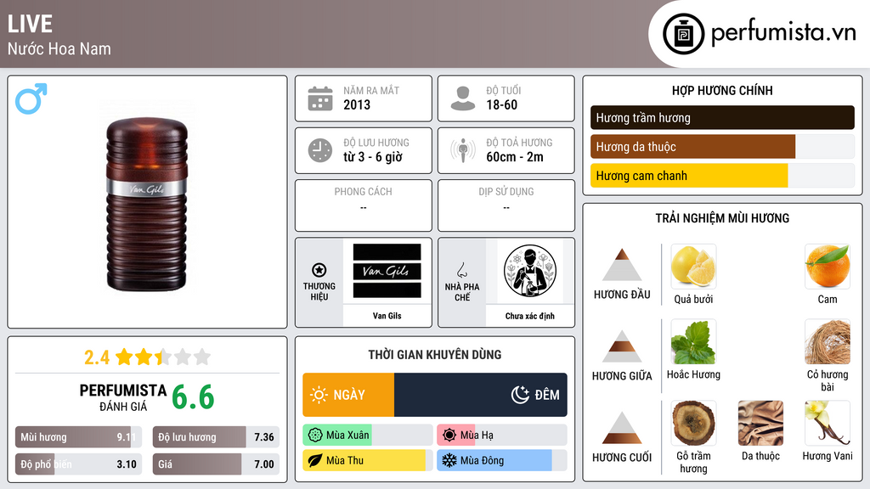
Task: Click the Giá 7.00 score bar
Action: coord(216,464)
